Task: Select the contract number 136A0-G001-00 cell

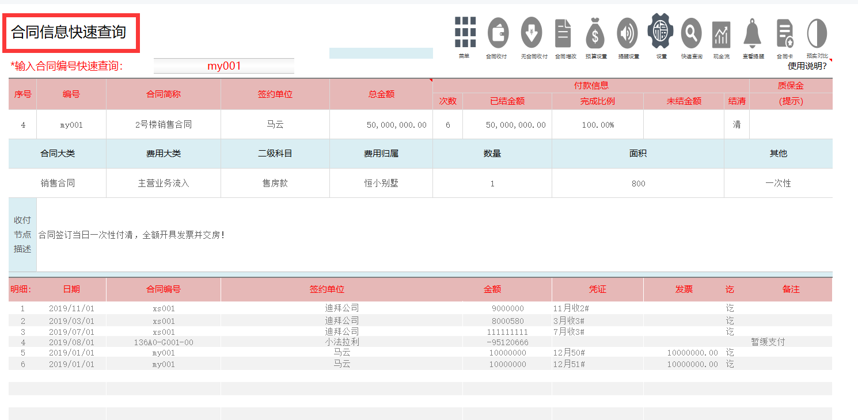Action: coord(164,342)
